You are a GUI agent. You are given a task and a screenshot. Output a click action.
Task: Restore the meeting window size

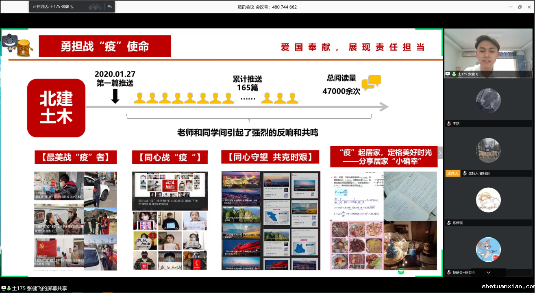[520, 7]
